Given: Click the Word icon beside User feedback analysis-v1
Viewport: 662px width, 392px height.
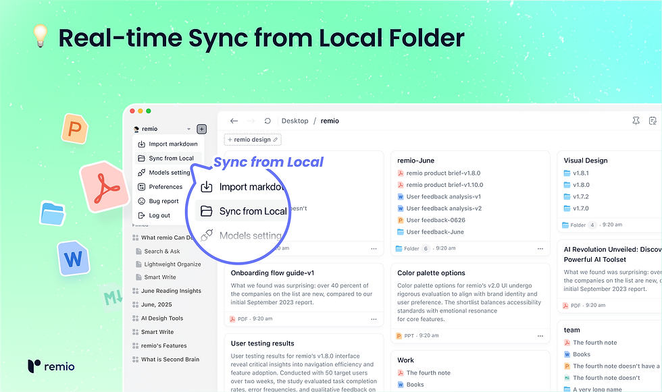Looking at the screenshot, I should pyautogui.click(x=401, y=197).
